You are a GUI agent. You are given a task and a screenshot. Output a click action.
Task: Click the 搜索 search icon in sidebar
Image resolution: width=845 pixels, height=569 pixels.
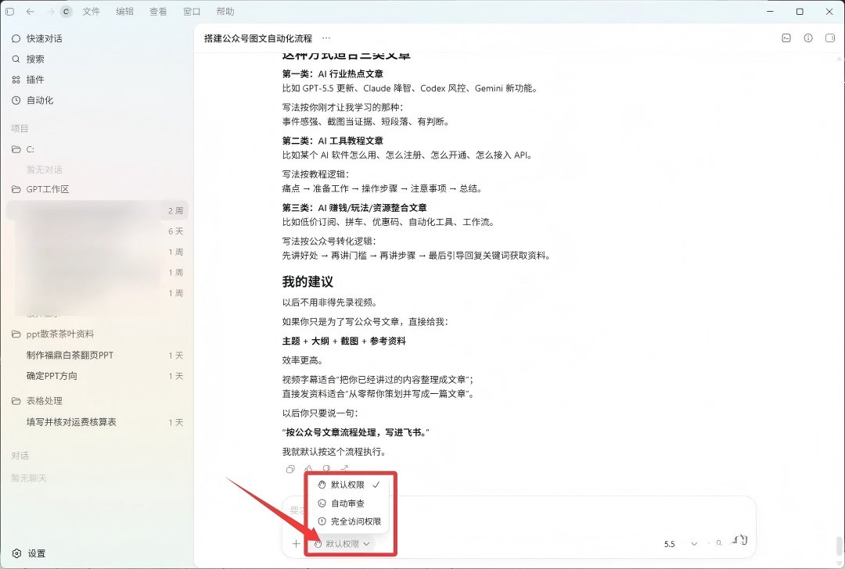(x=16, y=59)
